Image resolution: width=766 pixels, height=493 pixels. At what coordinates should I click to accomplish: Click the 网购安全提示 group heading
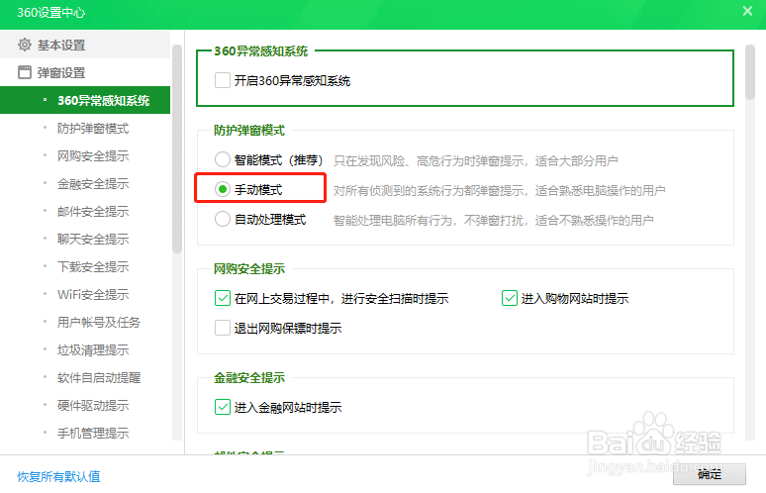click(x=249, y=268)
